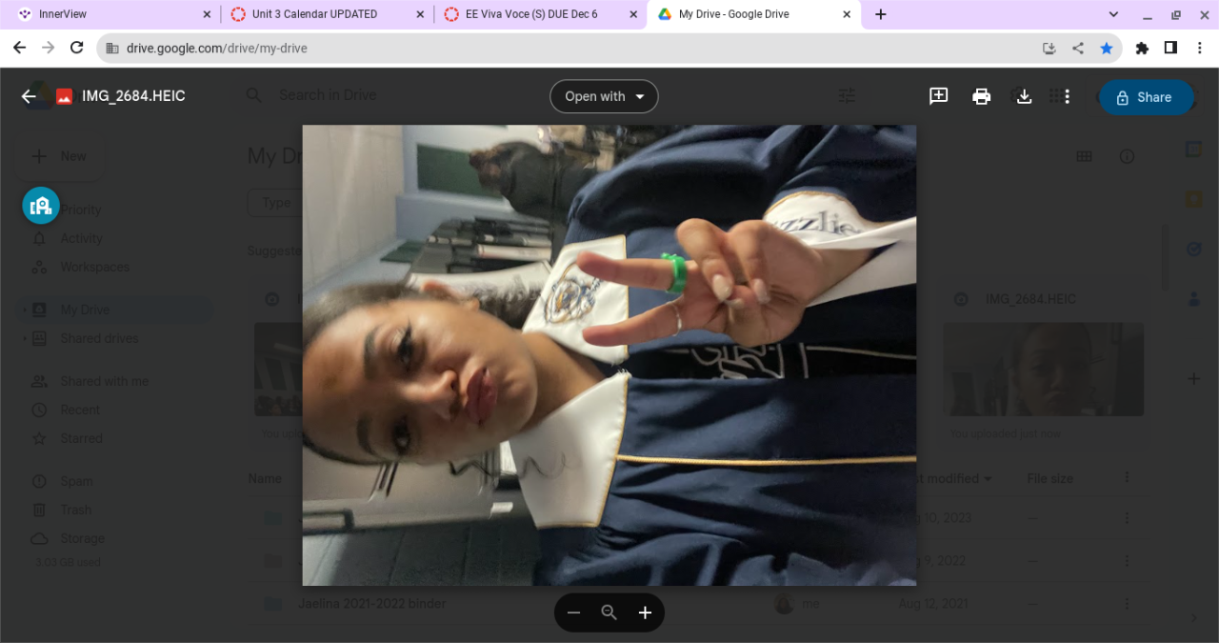The image size is (1219, 643).
Task: Open Starred files list
Action: coord(81,438)
